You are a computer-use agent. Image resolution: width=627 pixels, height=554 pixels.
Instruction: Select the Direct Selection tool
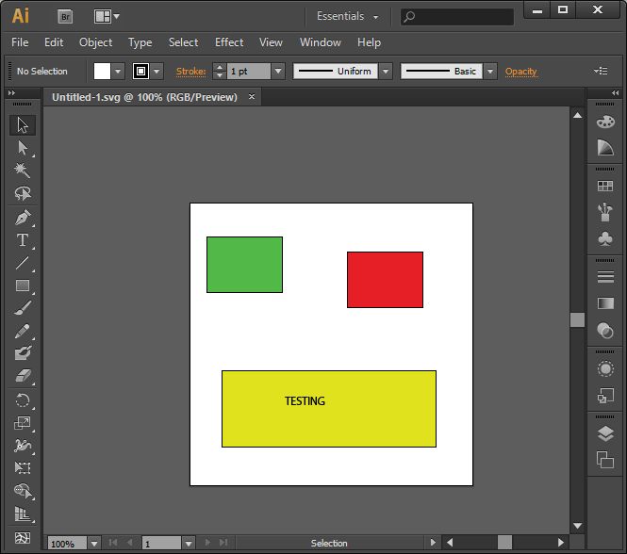point(23,148)
